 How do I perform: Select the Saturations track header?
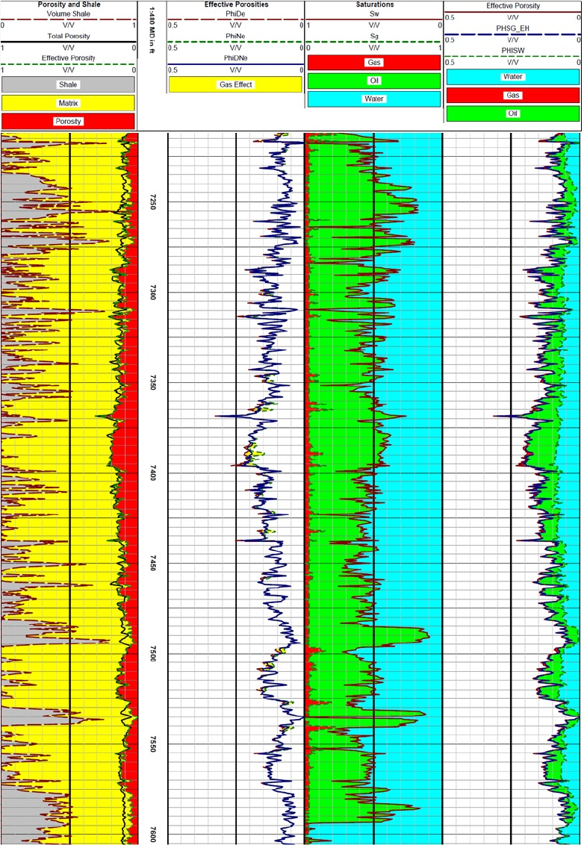click(x=374, y=4)
